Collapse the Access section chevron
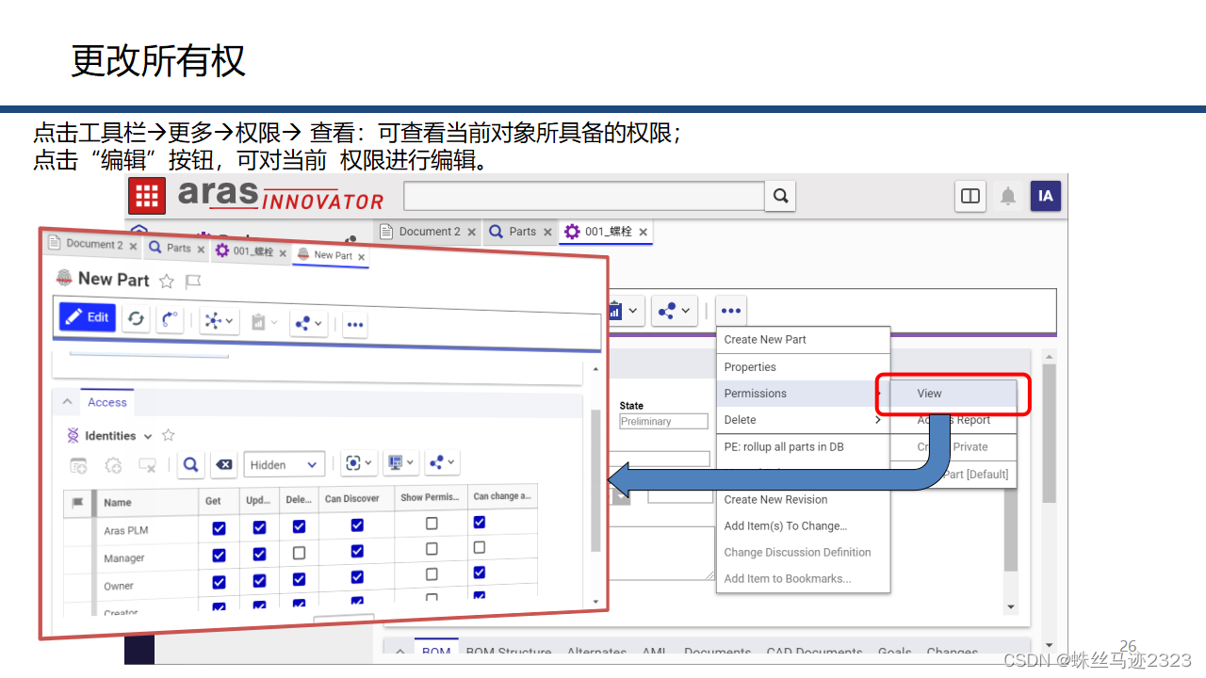Image resolution: width=1206 pixels, height=678 pixels. [x=66, y=401]
